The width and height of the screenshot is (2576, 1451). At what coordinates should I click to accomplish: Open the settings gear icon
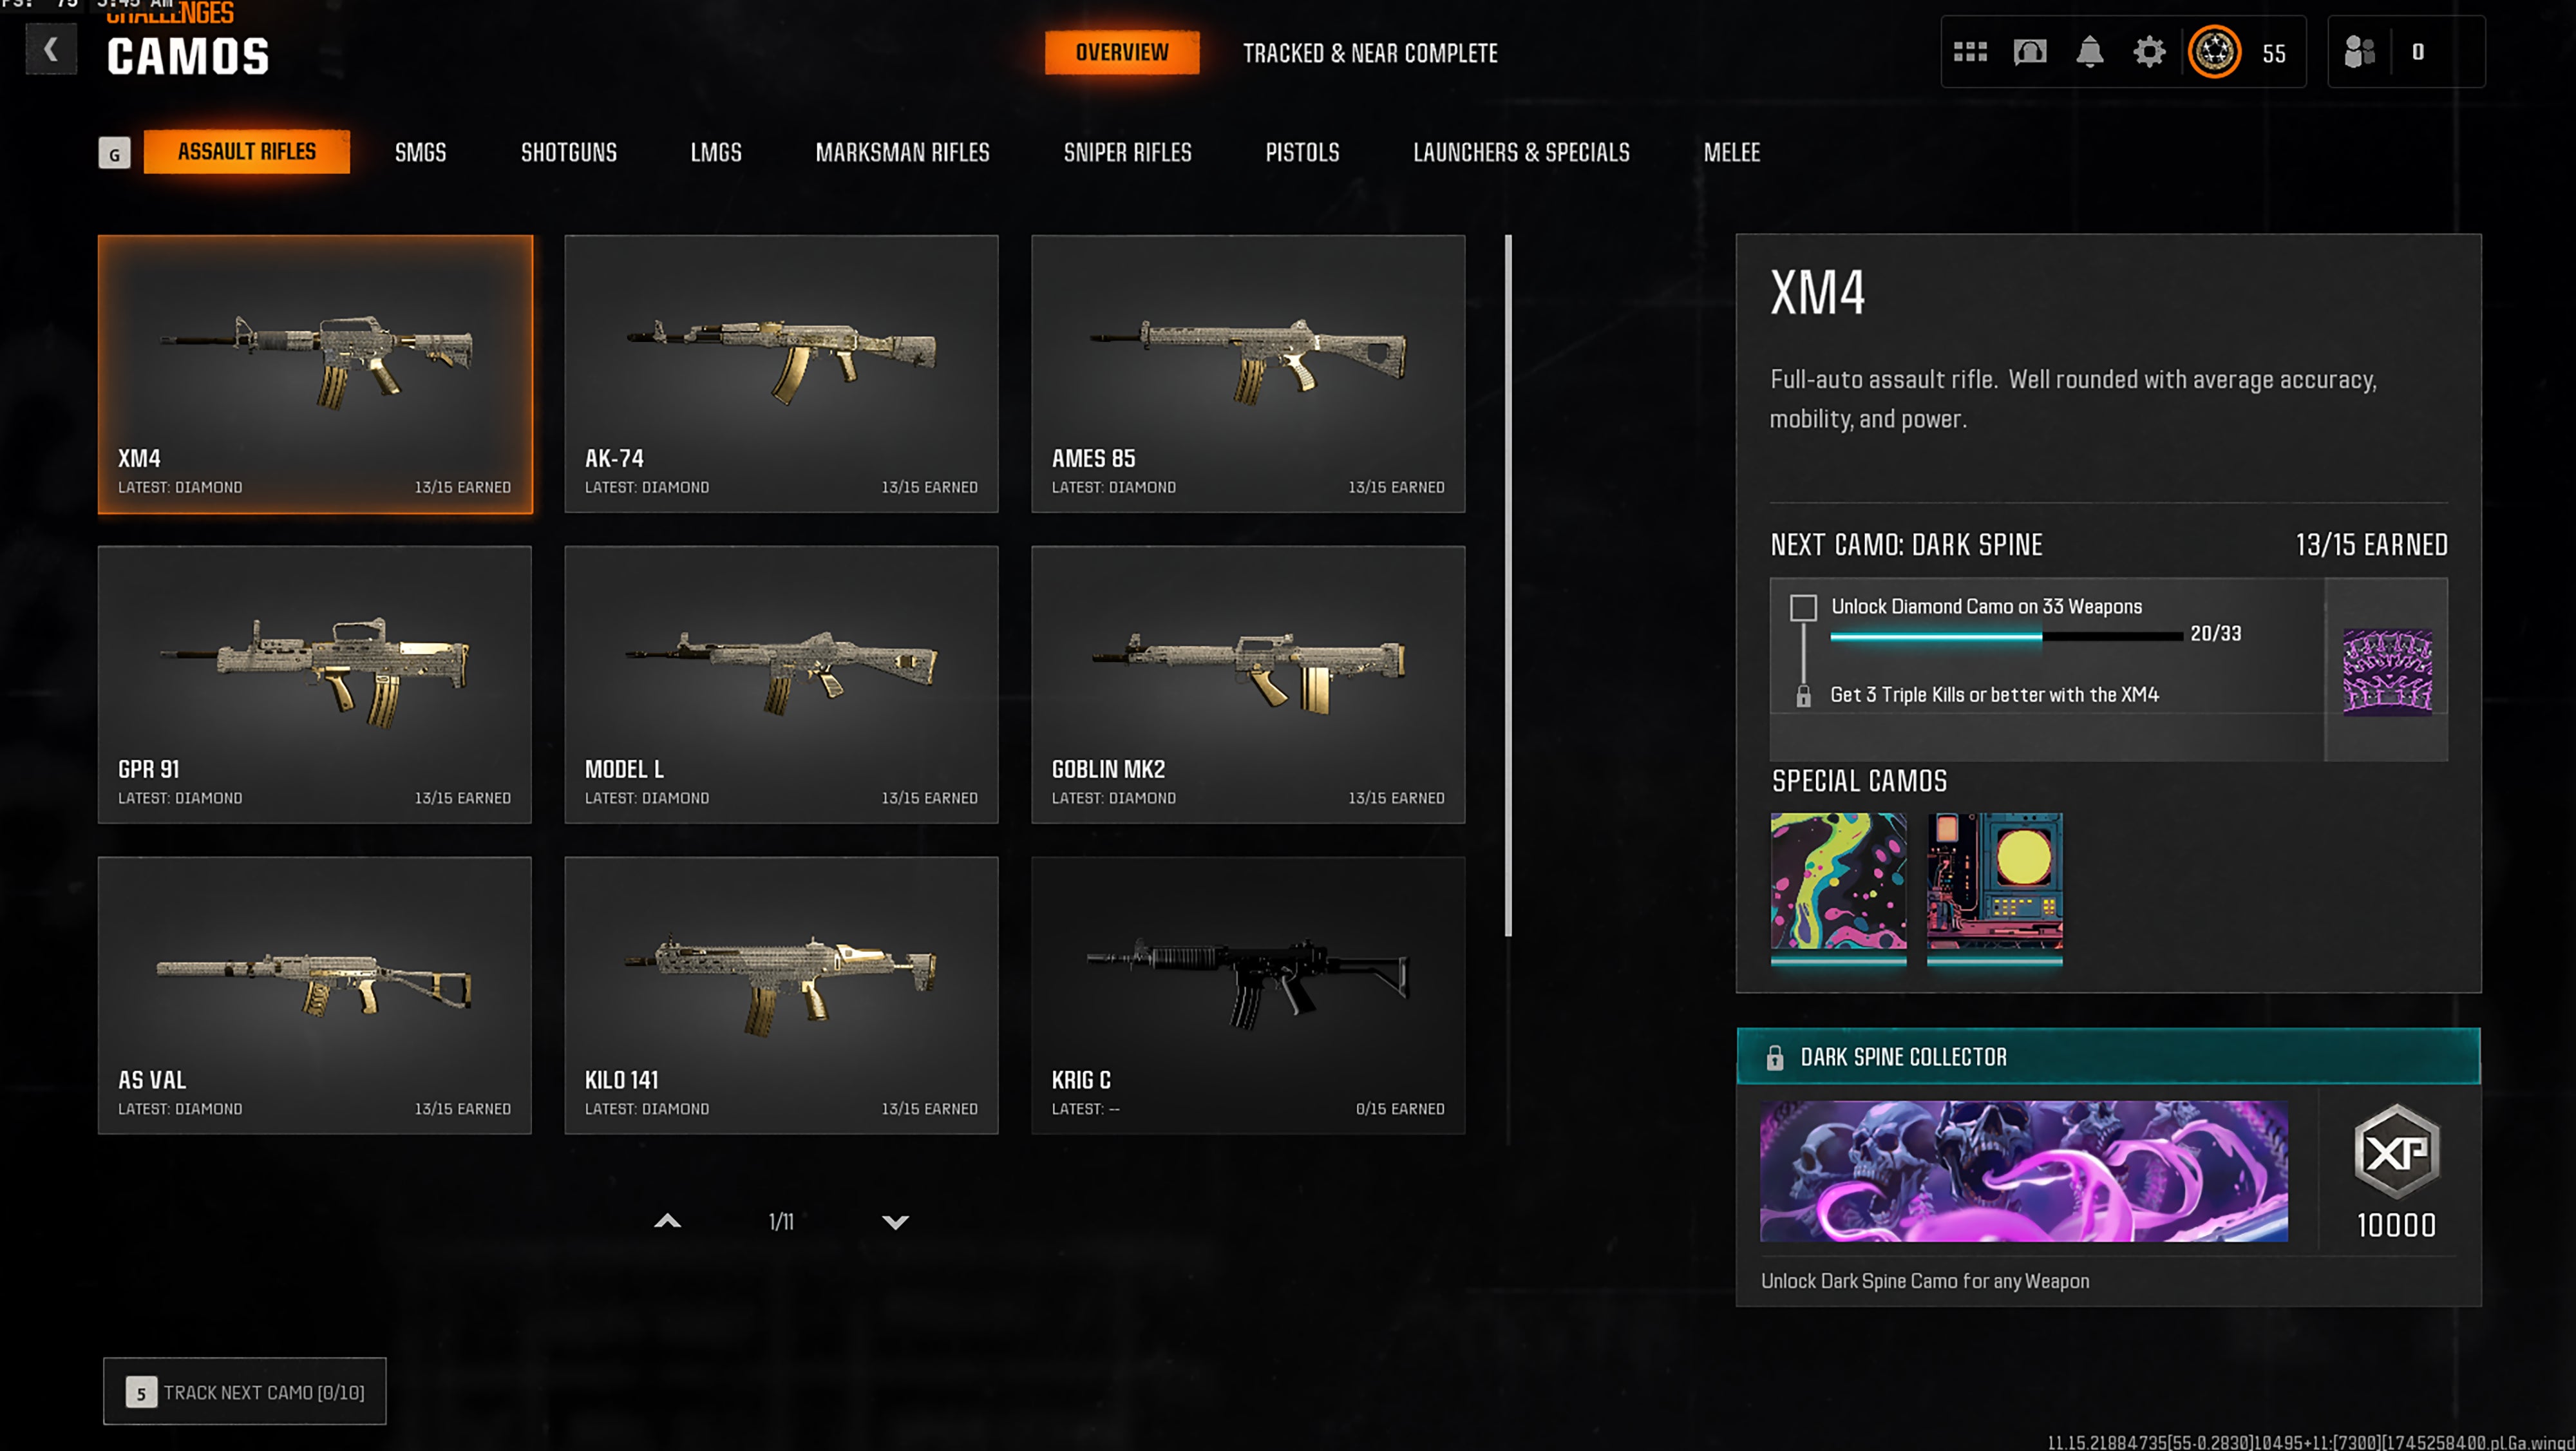pyautogui.click(x=2149, y=52)
